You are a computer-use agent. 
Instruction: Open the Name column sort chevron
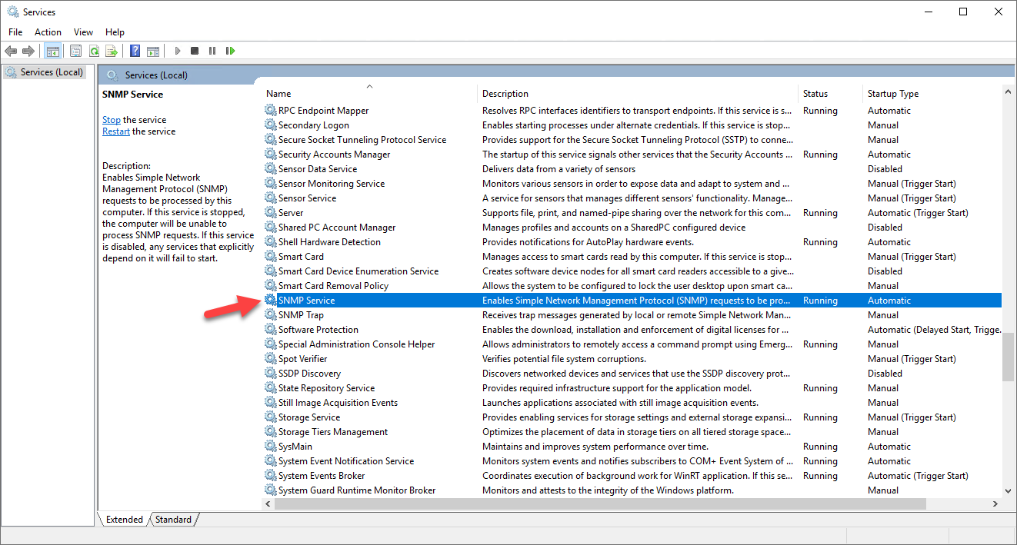click(369, 86)
